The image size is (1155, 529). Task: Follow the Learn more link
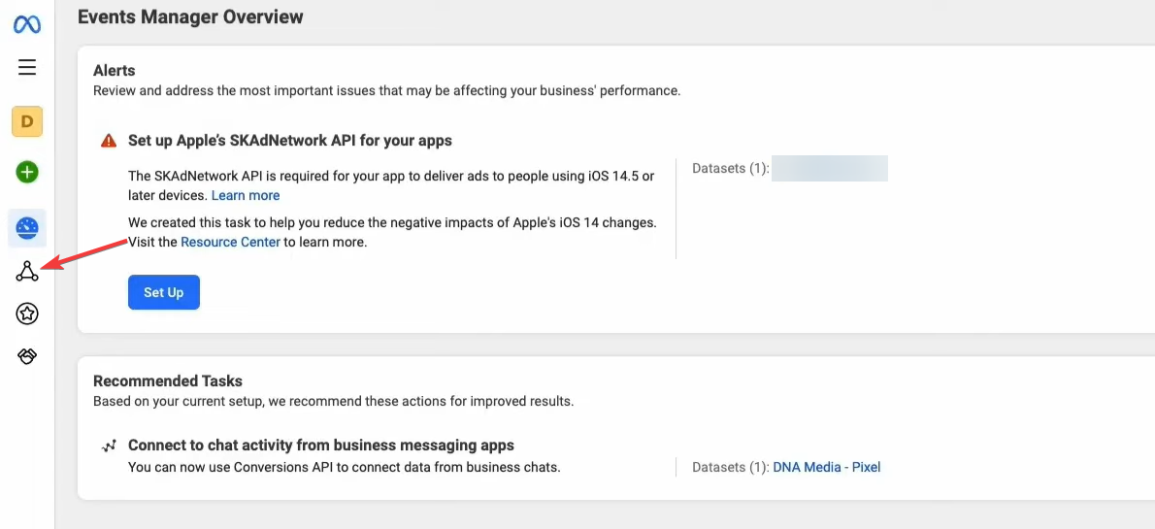(x=246, y=195)
